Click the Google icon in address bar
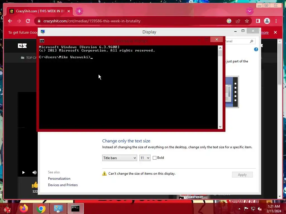This screenshot has height=214, width=286. pos(229,21)
